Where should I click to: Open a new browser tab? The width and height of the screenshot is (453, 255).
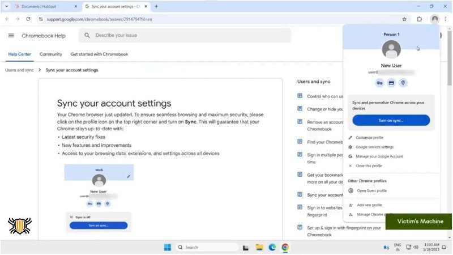[156, 6]
